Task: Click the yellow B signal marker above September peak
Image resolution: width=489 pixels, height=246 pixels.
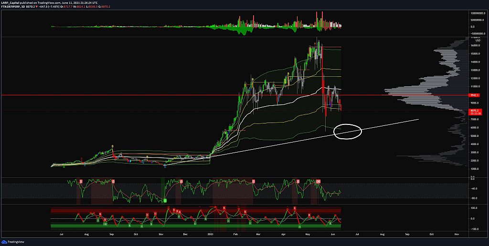Action: pos(113,146)
